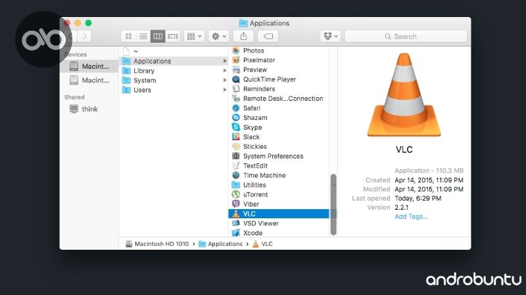Select the Users folder
526x295 pixels.
[137, 90]
